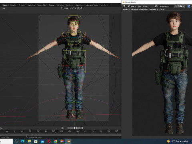
Task: Click frame 150 on the timeline ruler
Action: [93, 131]
